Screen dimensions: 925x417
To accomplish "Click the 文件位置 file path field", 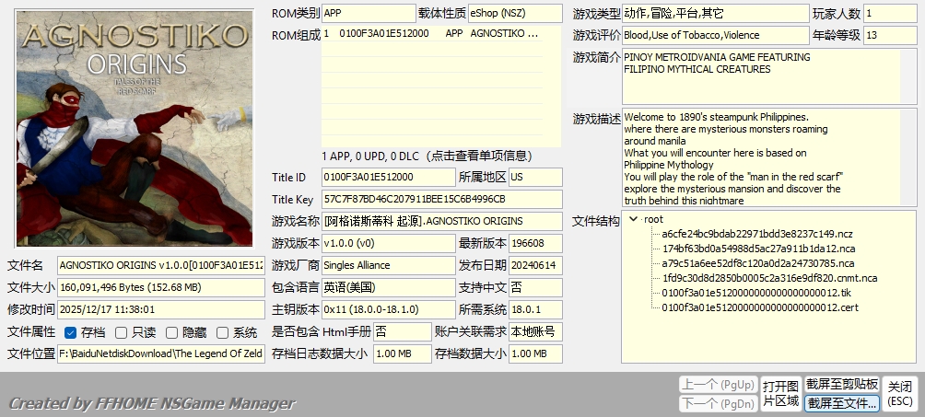I will tap(161, 353).
